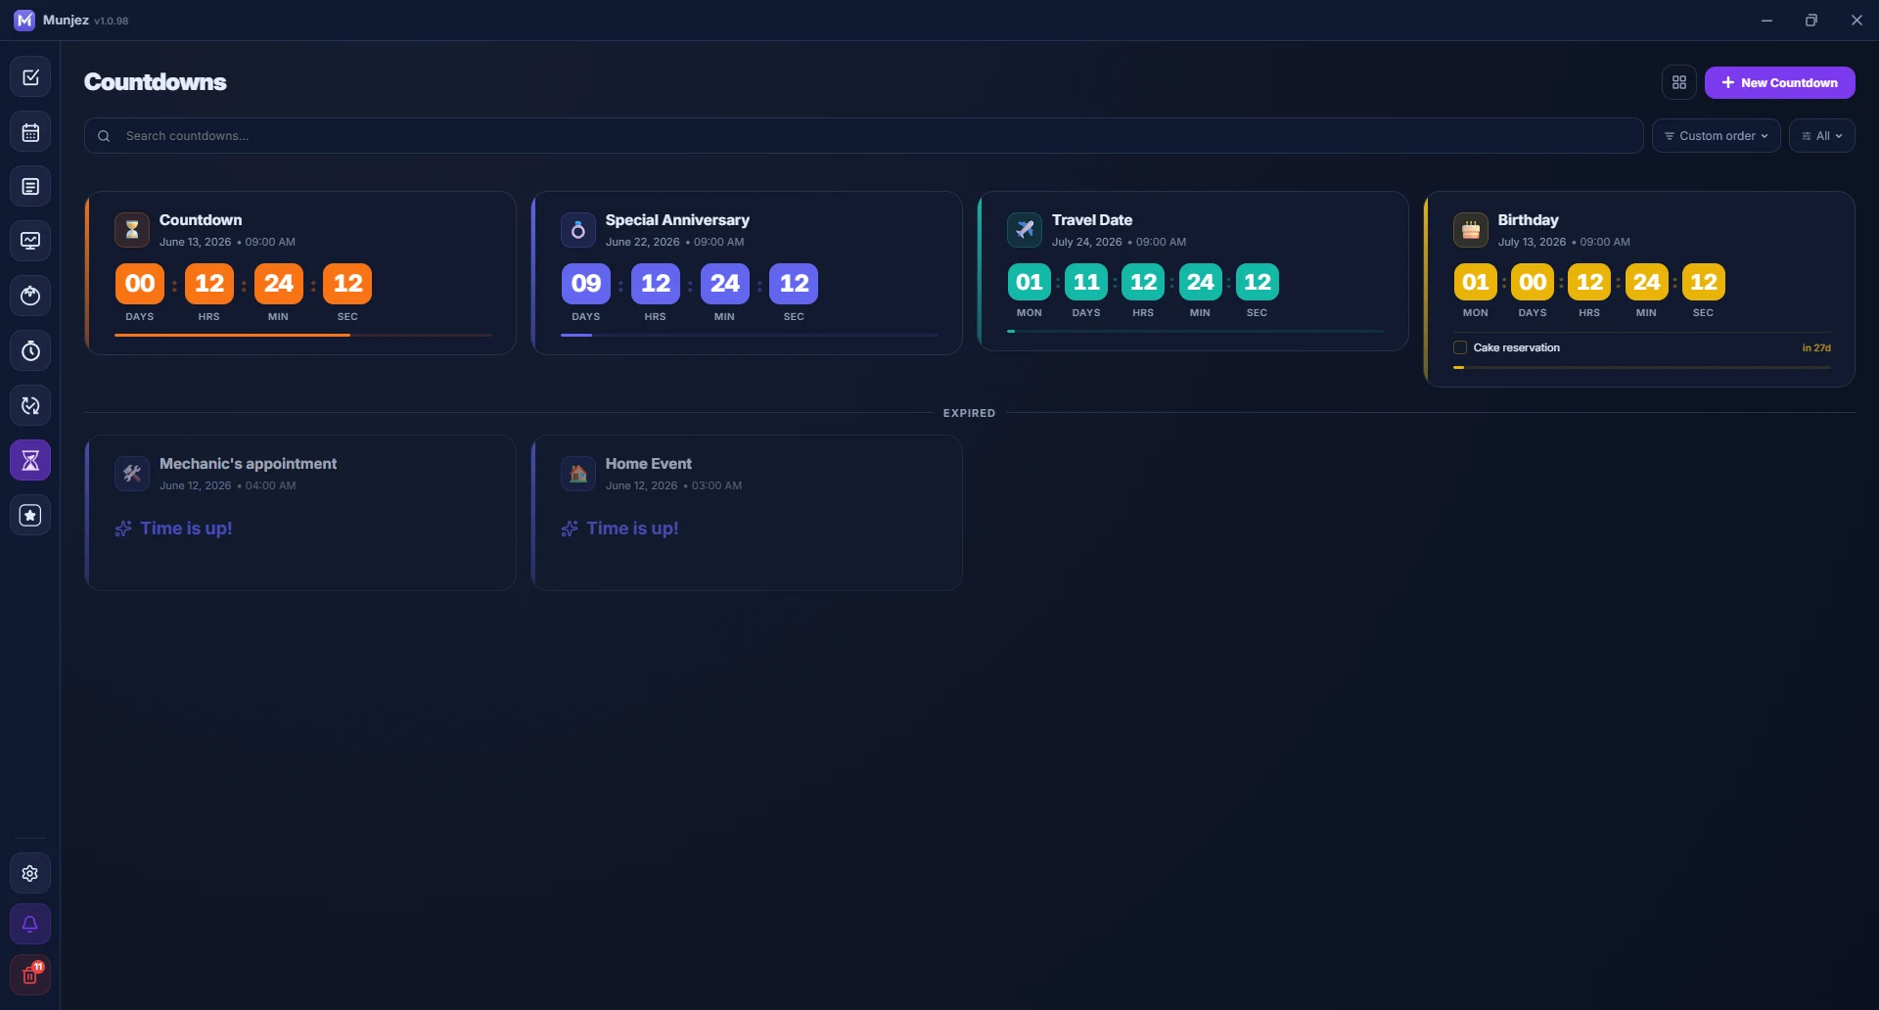Click 'Time is up!' on Home Event
The height and width of the screenshot is (1010, 1879).
pyautogui.click(x=632, y=528)
